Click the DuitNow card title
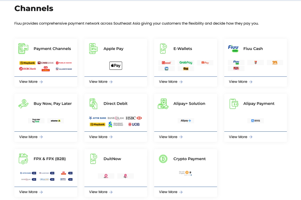This screenshot has height=200, width=301. click(112, 159)
